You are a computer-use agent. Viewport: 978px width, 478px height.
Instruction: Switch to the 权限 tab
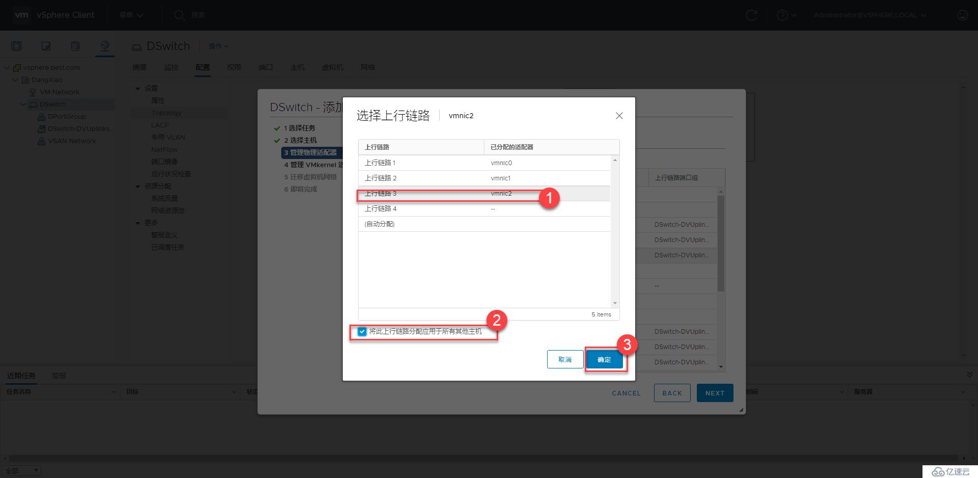(x=234, y=67)
